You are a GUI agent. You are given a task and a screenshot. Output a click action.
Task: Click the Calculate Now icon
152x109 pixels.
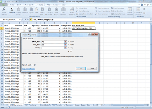[x=144, y=9]
